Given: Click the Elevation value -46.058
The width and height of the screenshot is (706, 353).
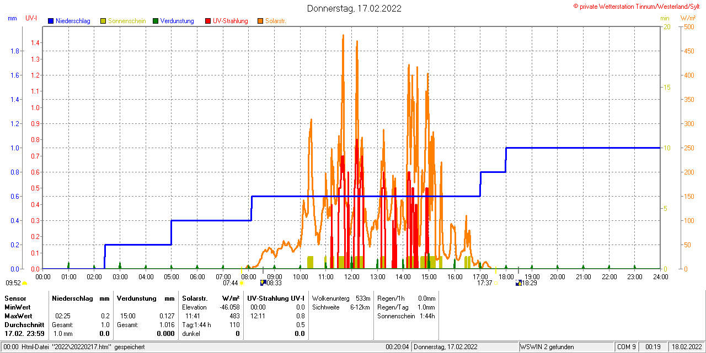Looking at the screenshot, I should tap(229, 307).
